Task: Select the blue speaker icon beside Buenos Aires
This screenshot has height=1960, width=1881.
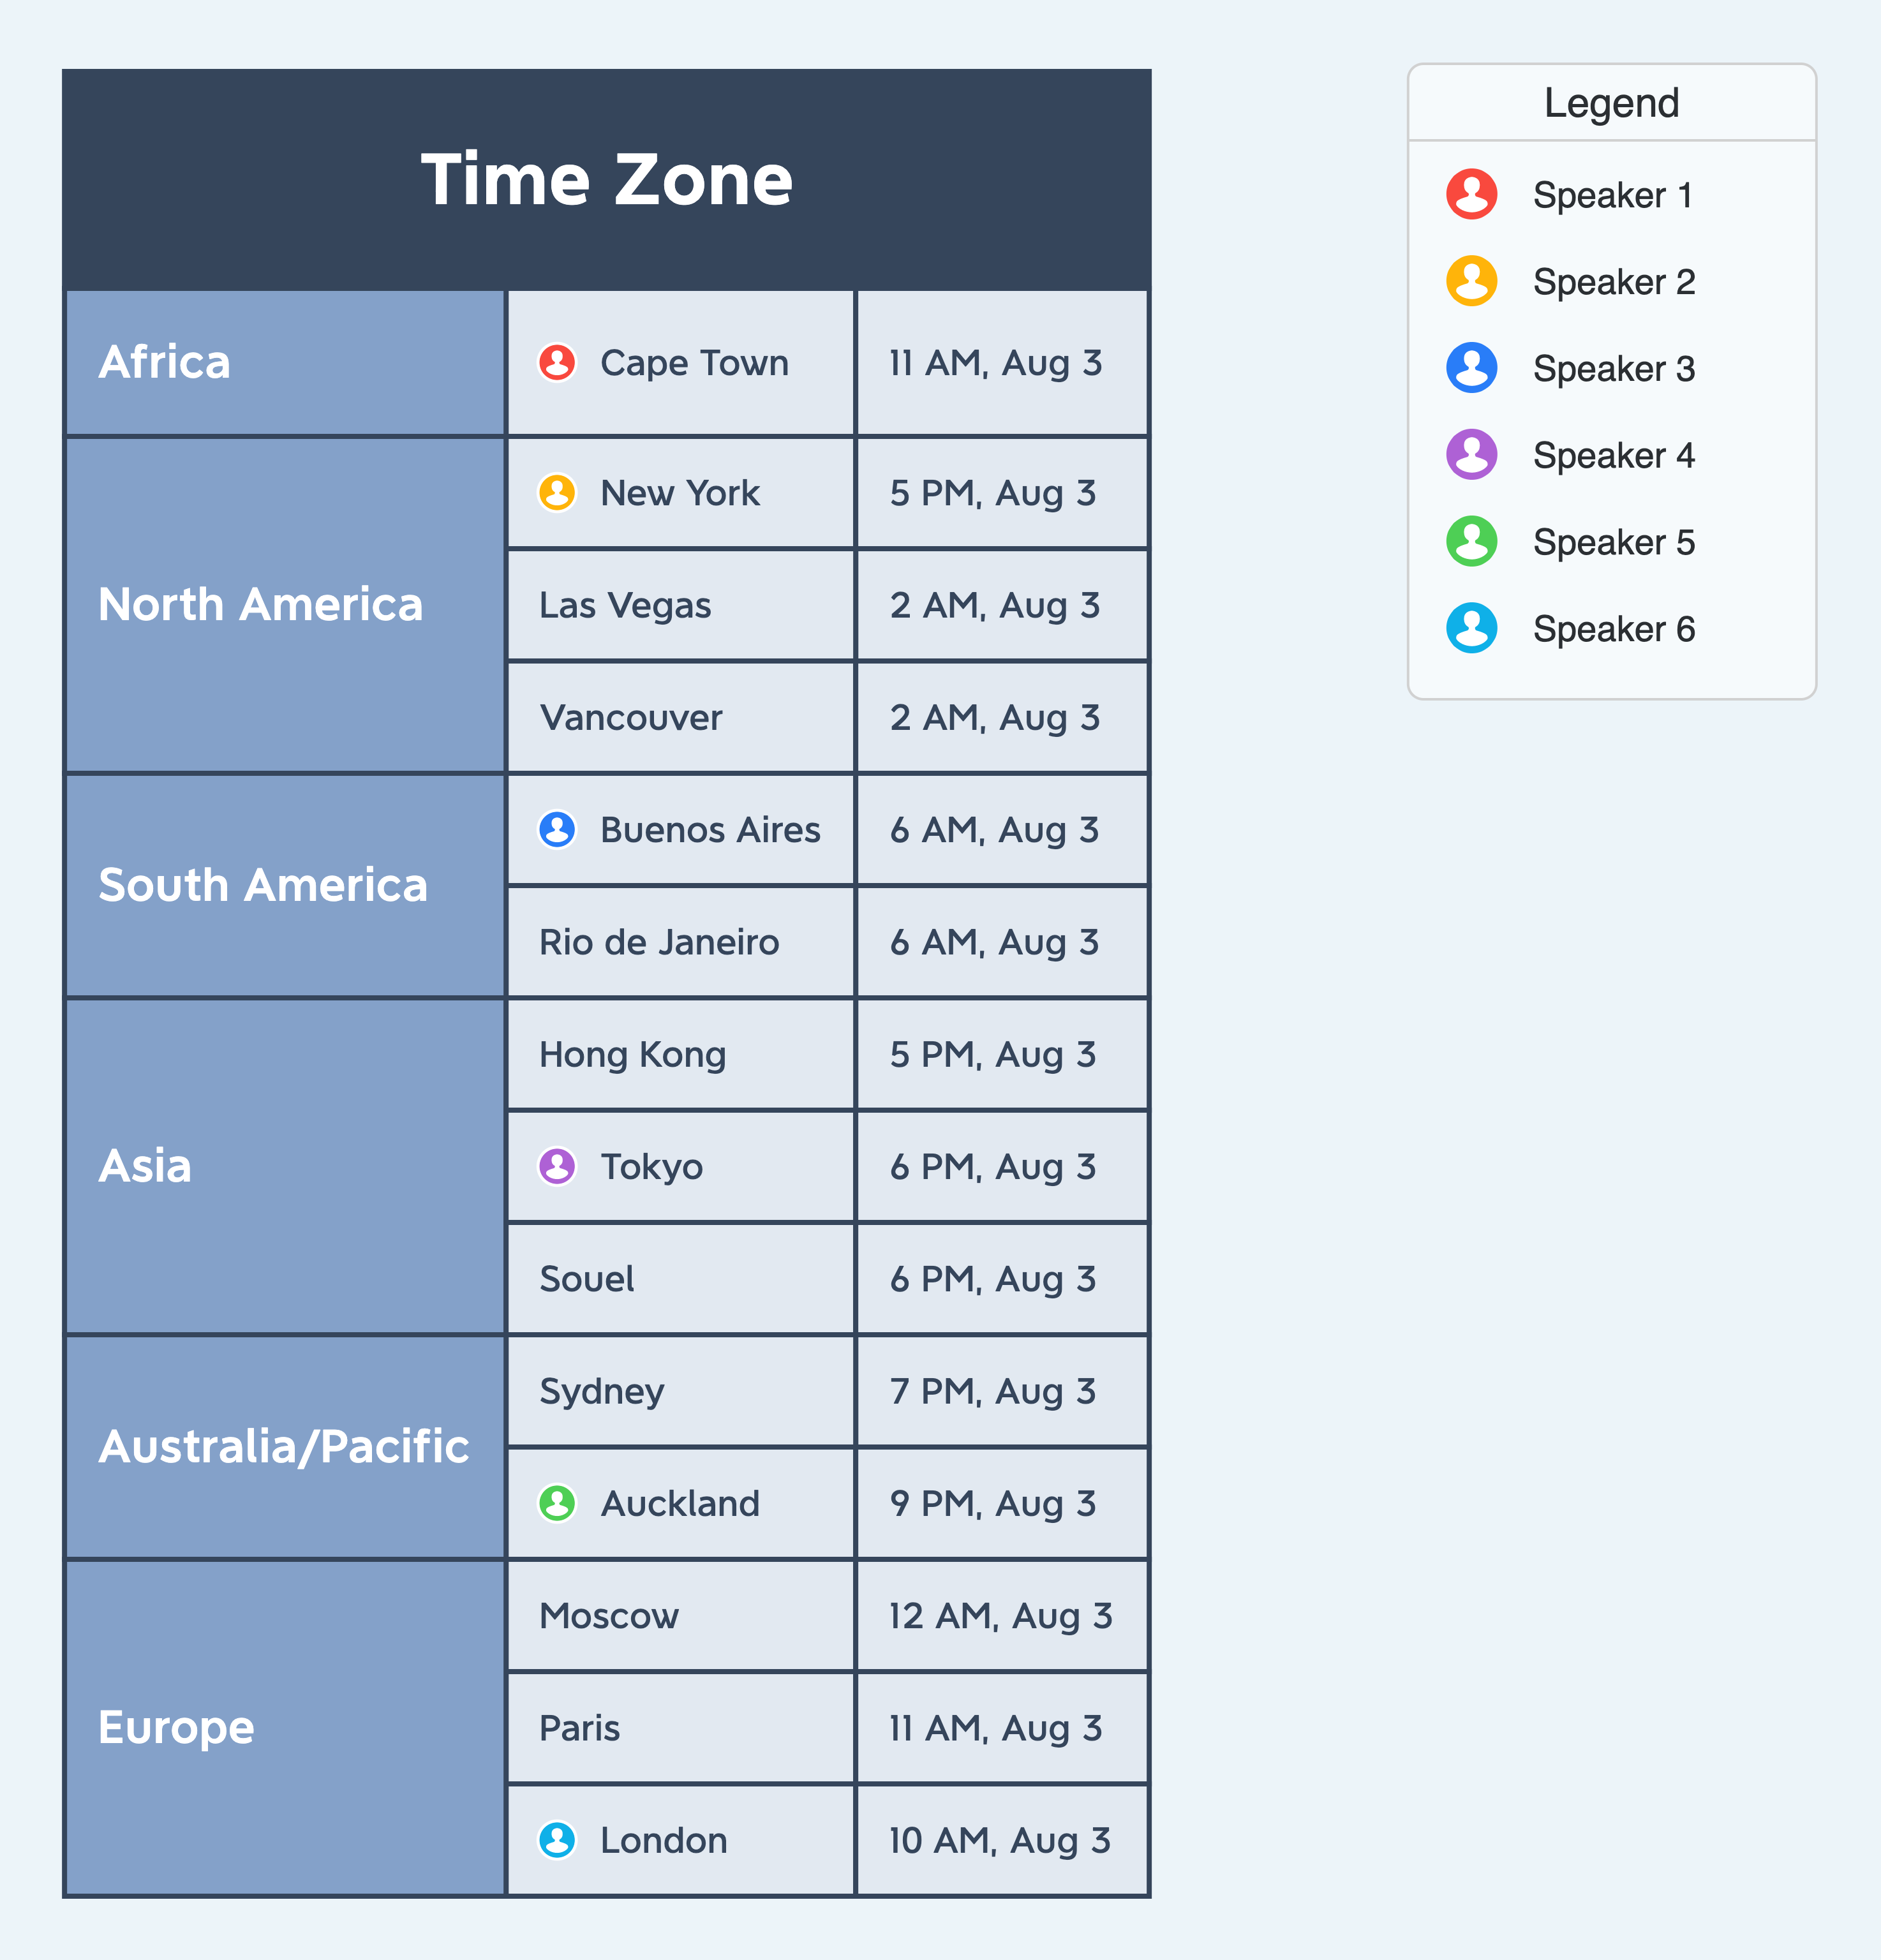Action: (557, 829)
